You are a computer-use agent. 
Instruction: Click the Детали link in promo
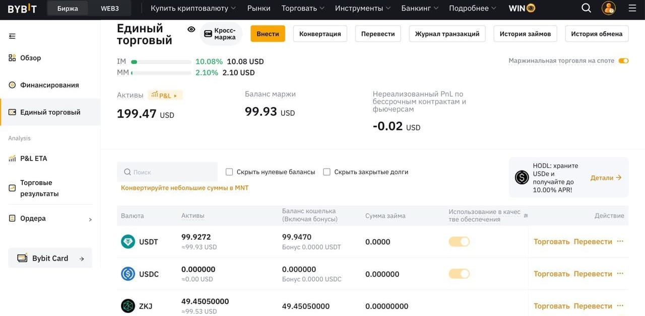[x=606, y=178]
